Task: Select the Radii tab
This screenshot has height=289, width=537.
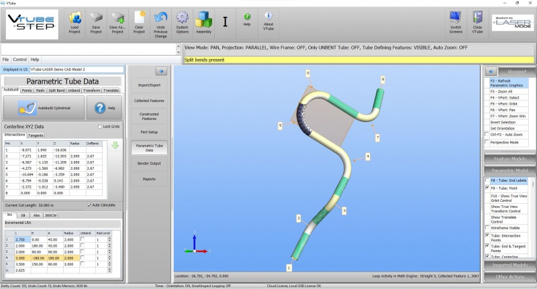Action: coord(40,91)
